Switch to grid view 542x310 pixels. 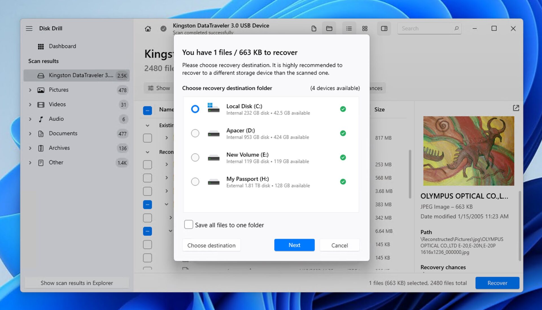coord(365,28)
